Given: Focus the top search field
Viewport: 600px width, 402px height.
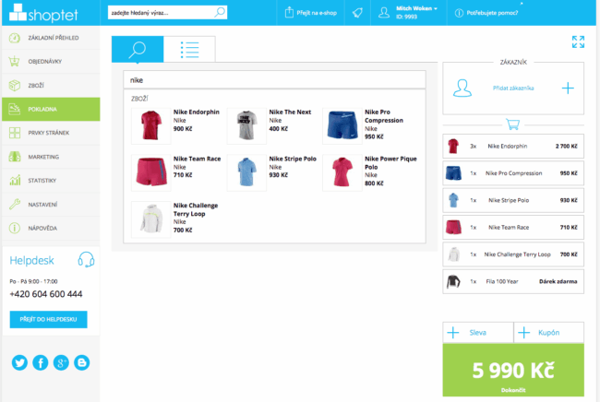Looking at the screenshot, I should coord(167,13).
